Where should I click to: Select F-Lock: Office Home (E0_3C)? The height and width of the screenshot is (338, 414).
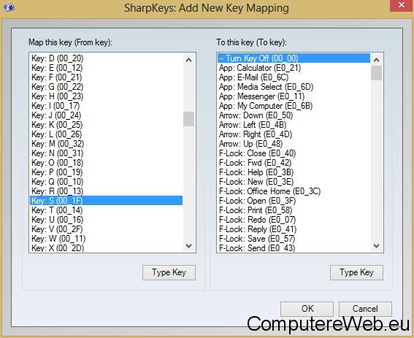[294, 191]
